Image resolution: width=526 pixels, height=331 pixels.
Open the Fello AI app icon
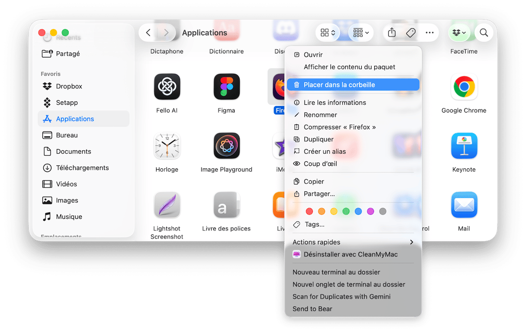click(x=167, y=87)
